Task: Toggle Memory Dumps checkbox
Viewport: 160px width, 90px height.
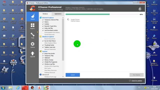Action: tap(43, 60)
